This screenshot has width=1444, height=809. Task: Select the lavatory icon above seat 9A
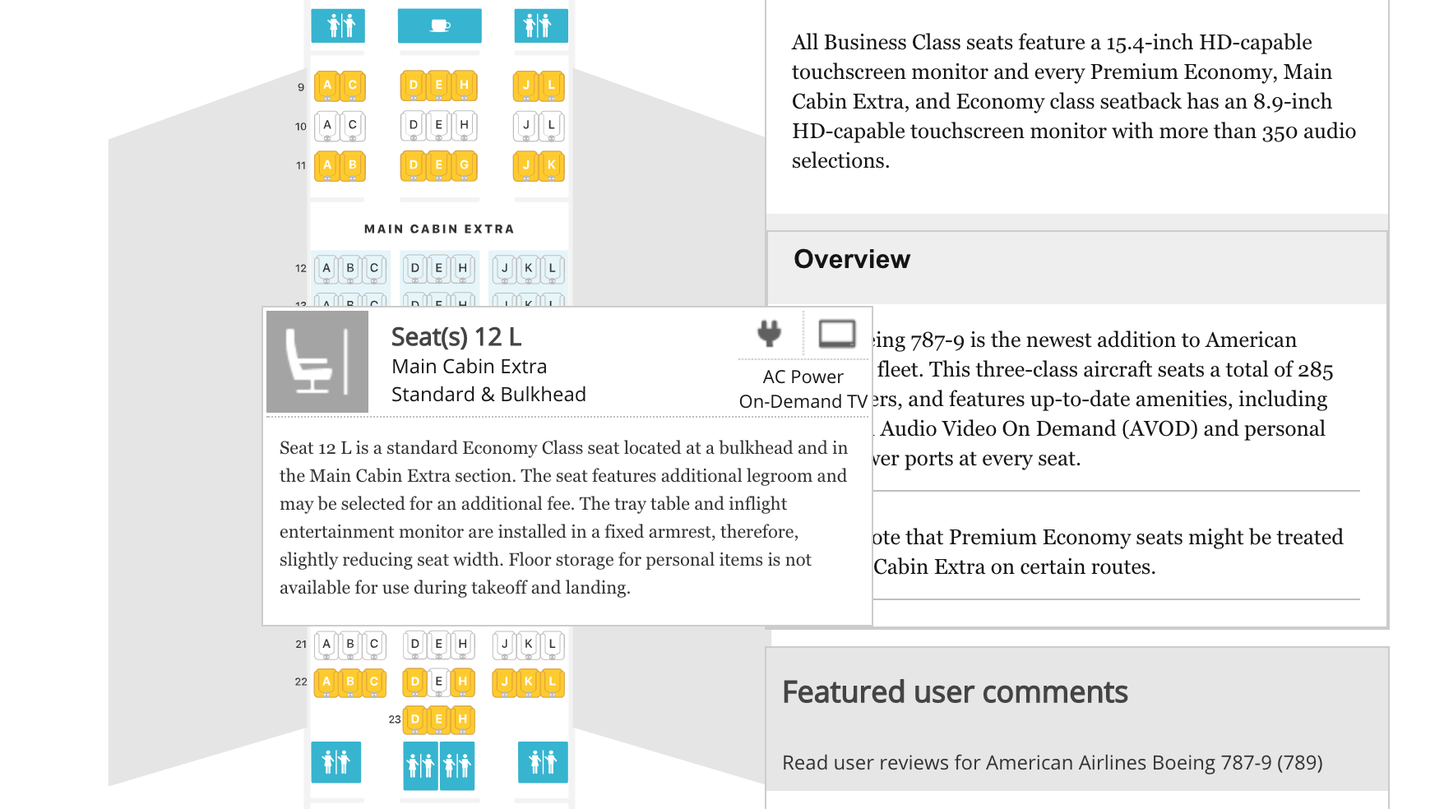338,25
